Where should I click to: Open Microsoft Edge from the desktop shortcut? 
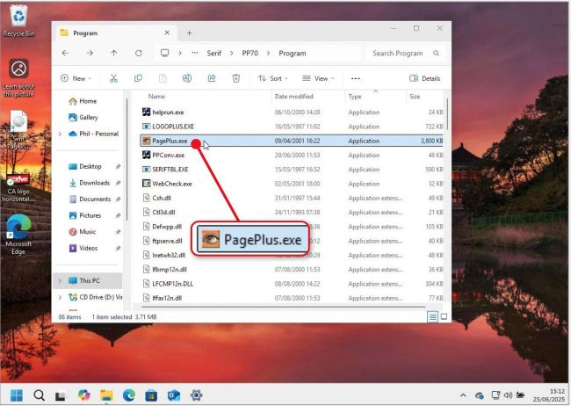[x=18, y=232]
